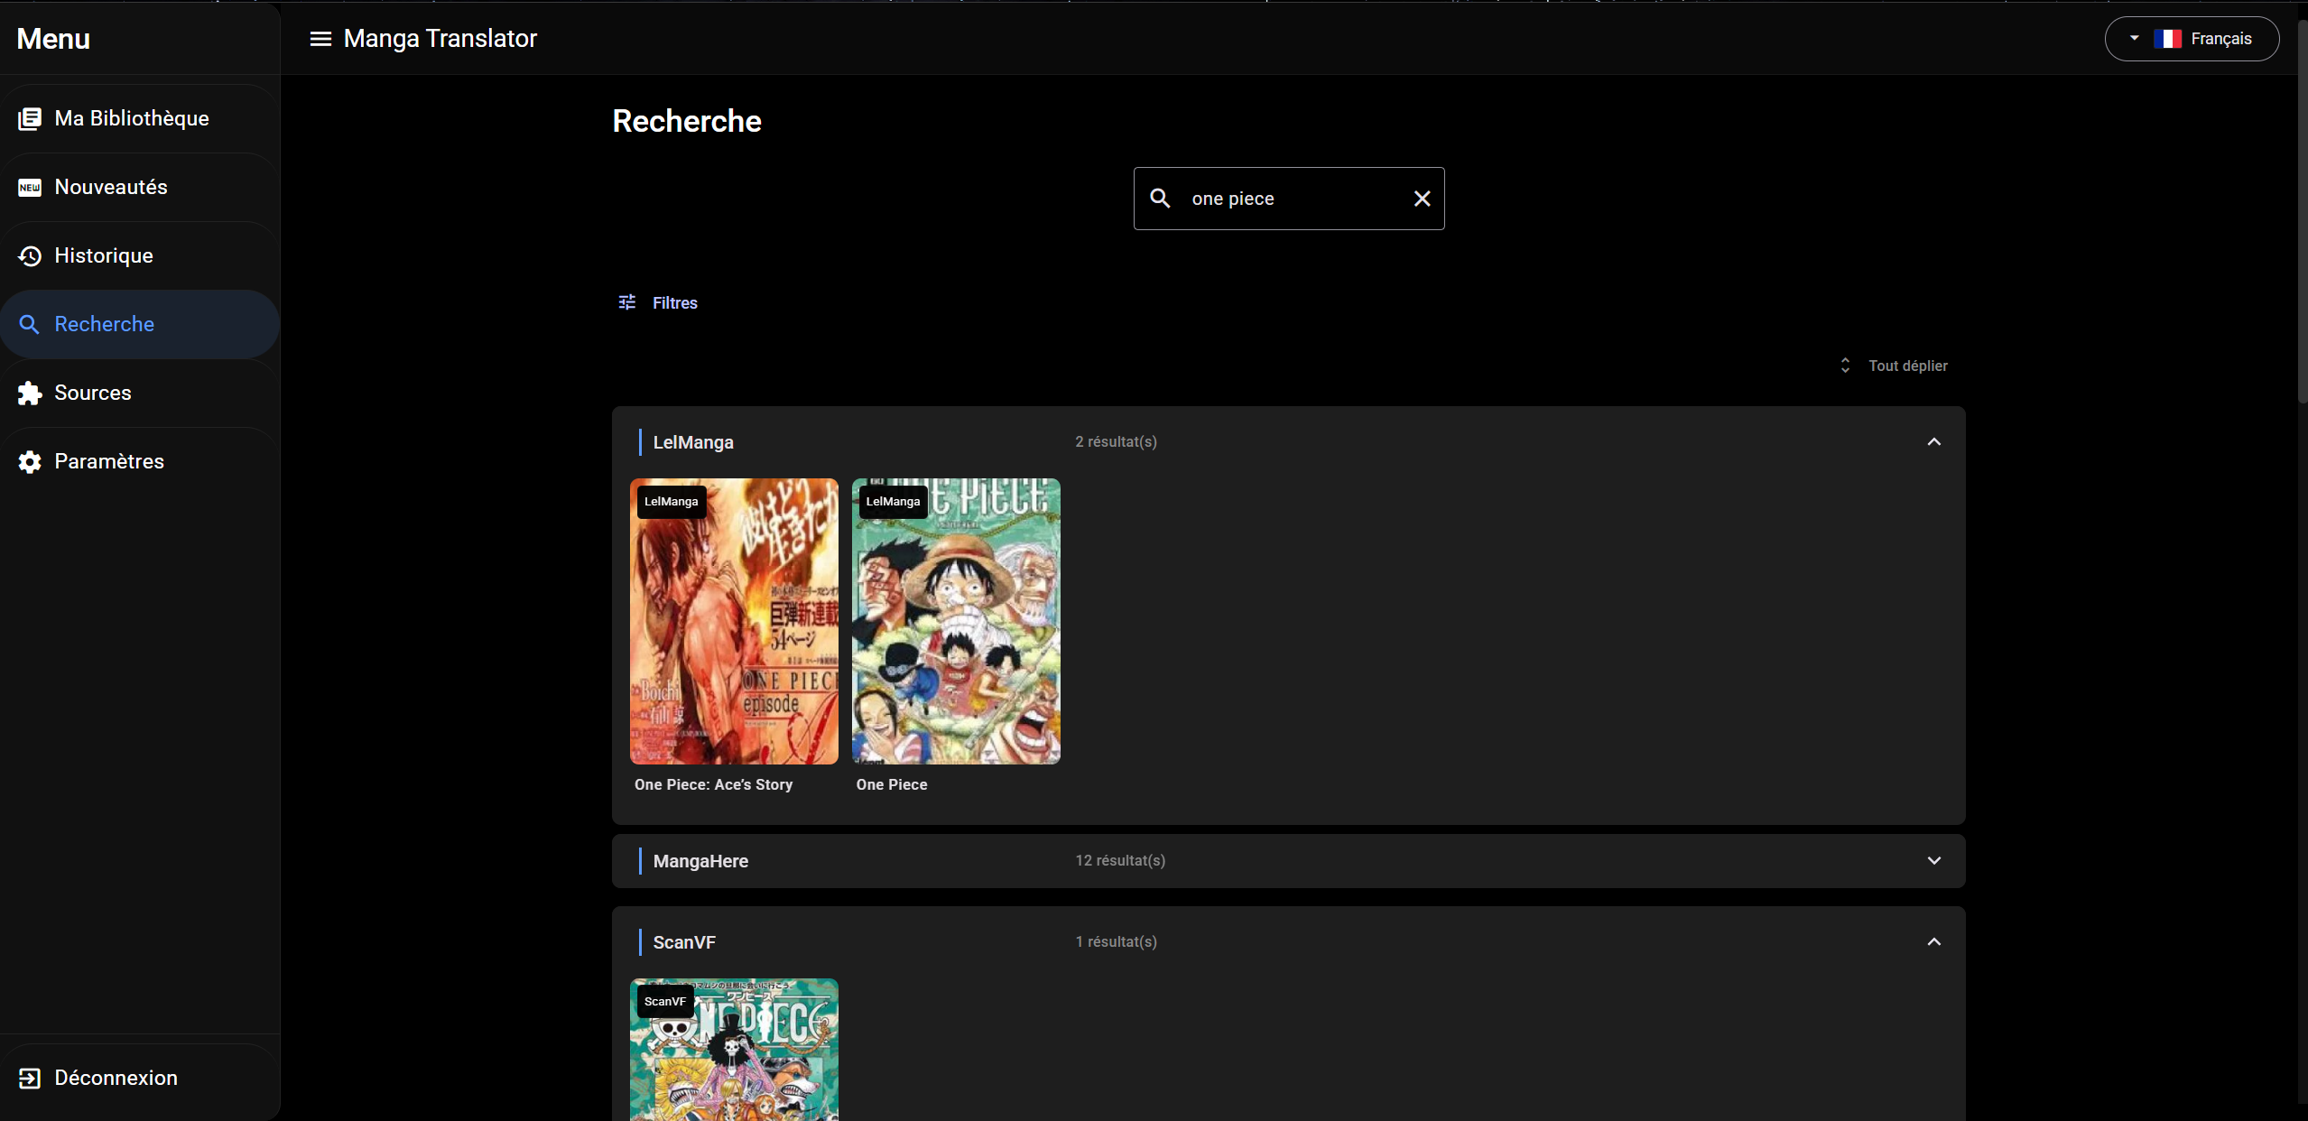Collapse the LelManga results section

coord(1933,441)
